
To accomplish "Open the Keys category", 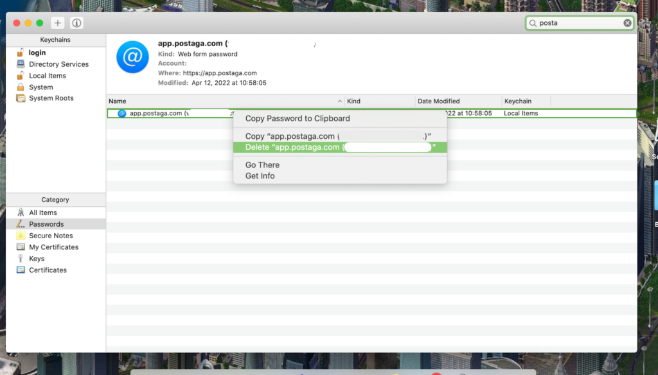I will (x=37, y=259).
